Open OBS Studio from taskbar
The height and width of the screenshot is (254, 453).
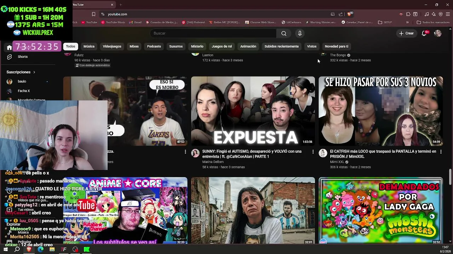(75, 249)
